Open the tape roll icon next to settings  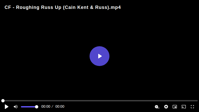coord(157,107)
